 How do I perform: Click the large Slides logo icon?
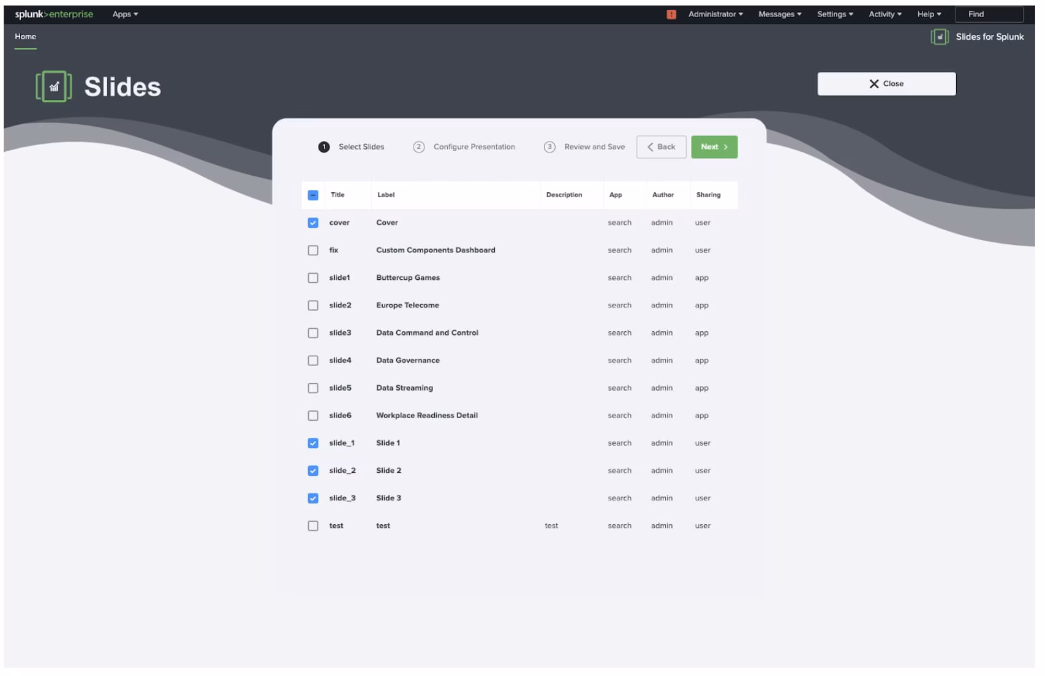point(54,87)
